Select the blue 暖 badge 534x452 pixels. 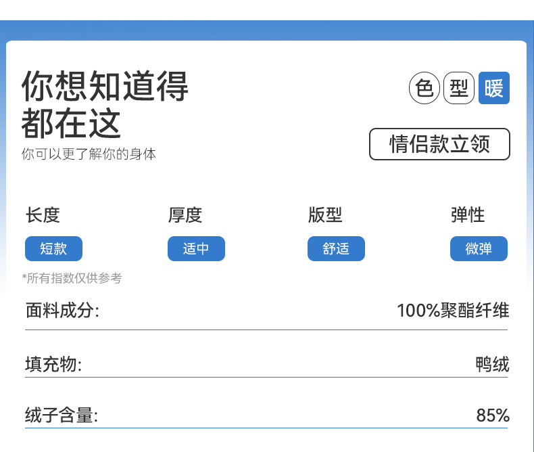494,88
